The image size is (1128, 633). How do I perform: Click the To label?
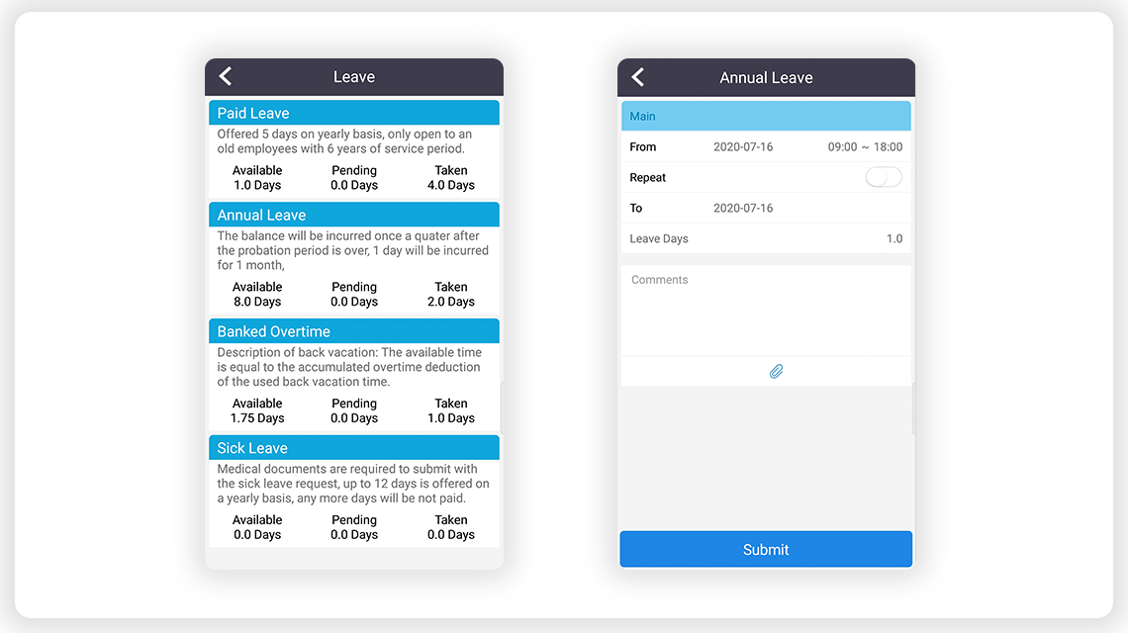click(636, 208)
